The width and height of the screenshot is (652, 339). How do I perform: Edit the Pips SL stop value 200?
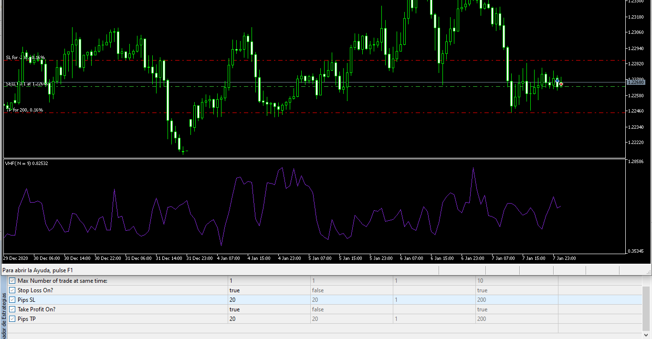click(x=516, y=300)
